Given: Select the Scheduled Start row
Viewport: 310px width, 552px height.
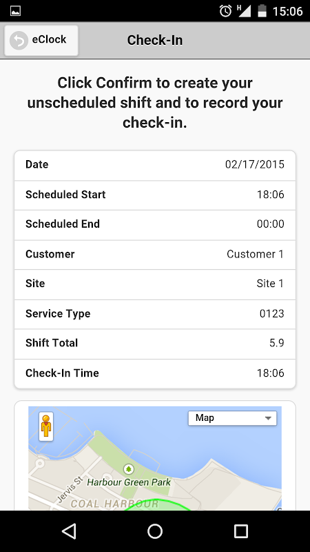Looking at the screenshot, I should (155, 195).
